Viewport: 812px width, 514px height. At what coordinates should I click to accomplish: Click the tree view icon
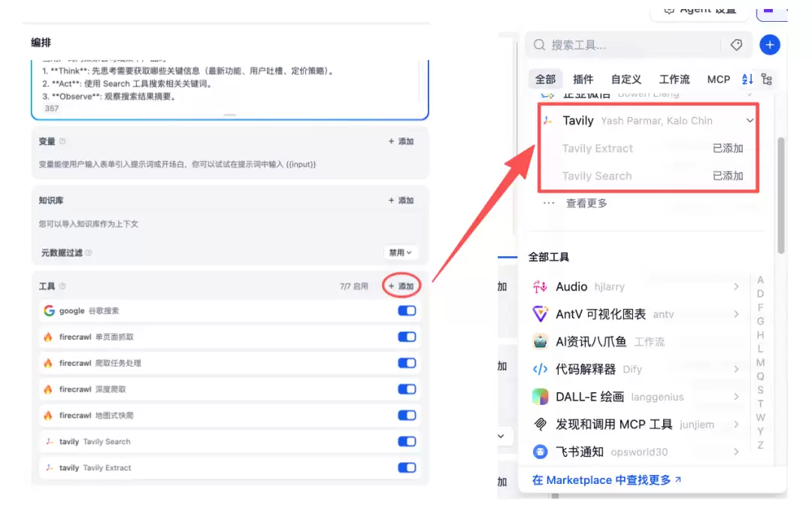click(767, 79)
